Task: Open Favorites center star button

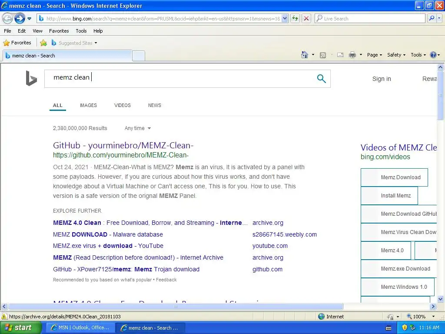Action: pos(17,43)
